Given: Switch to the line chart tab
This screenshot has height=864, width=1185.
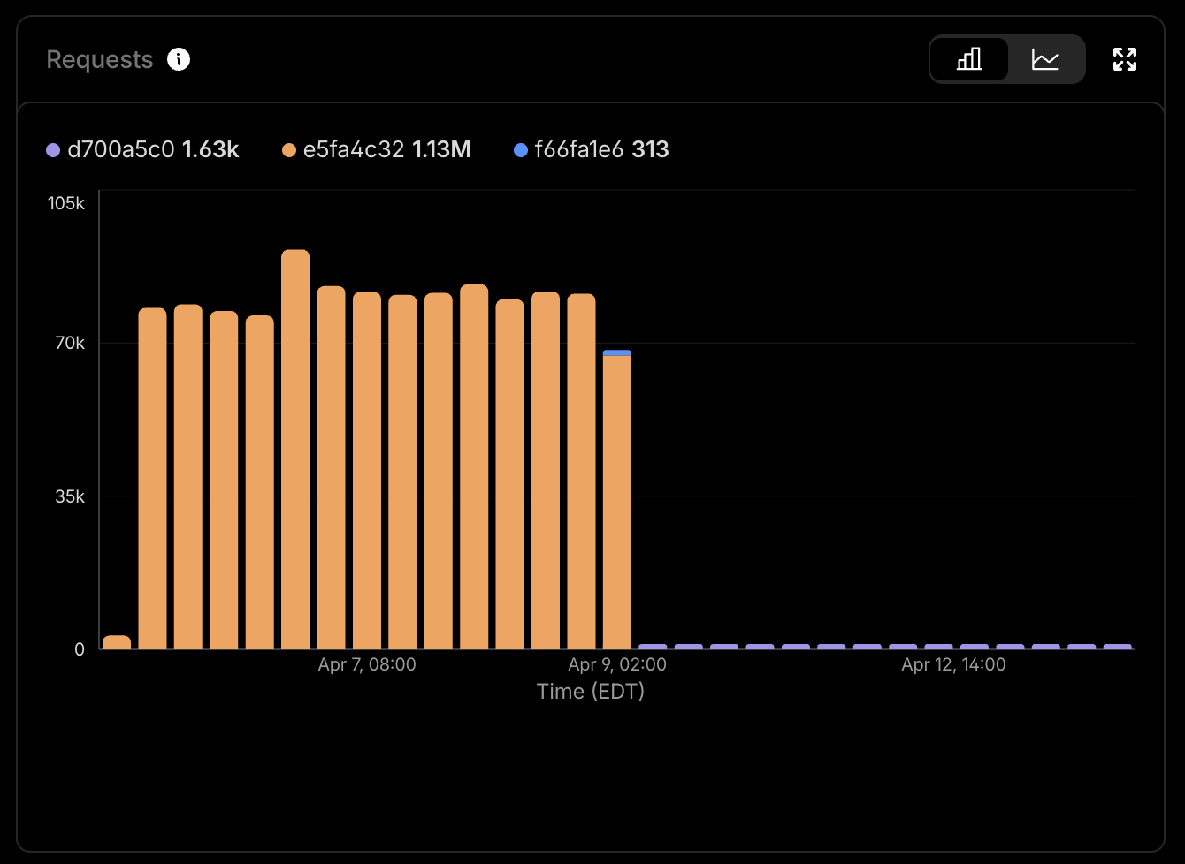Looking at the screenshot, I should (1046, 59).
